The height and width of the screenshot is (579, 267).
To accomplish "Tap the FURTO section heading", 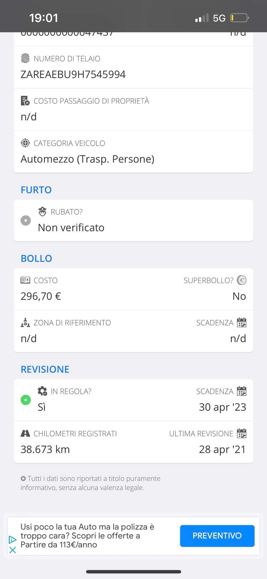I will 36,190.
